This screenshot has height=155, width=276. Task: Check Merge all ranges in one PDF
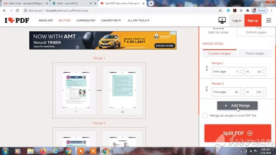point(205,115)
